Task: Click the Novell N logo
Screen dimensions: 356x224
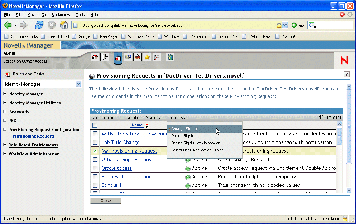Action: tap(345, 60)
